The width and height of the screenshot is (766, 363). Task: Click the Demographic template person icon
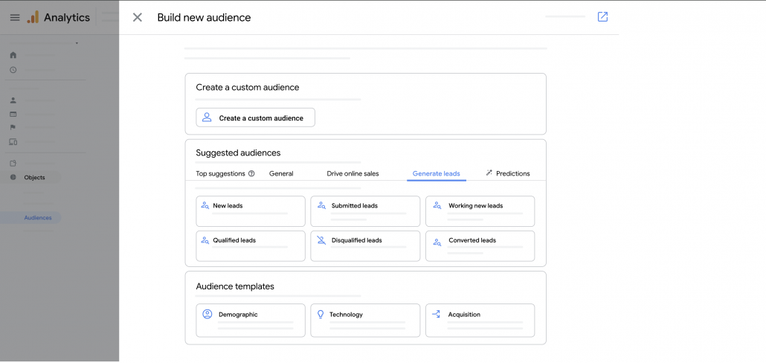tap(207, 315)
